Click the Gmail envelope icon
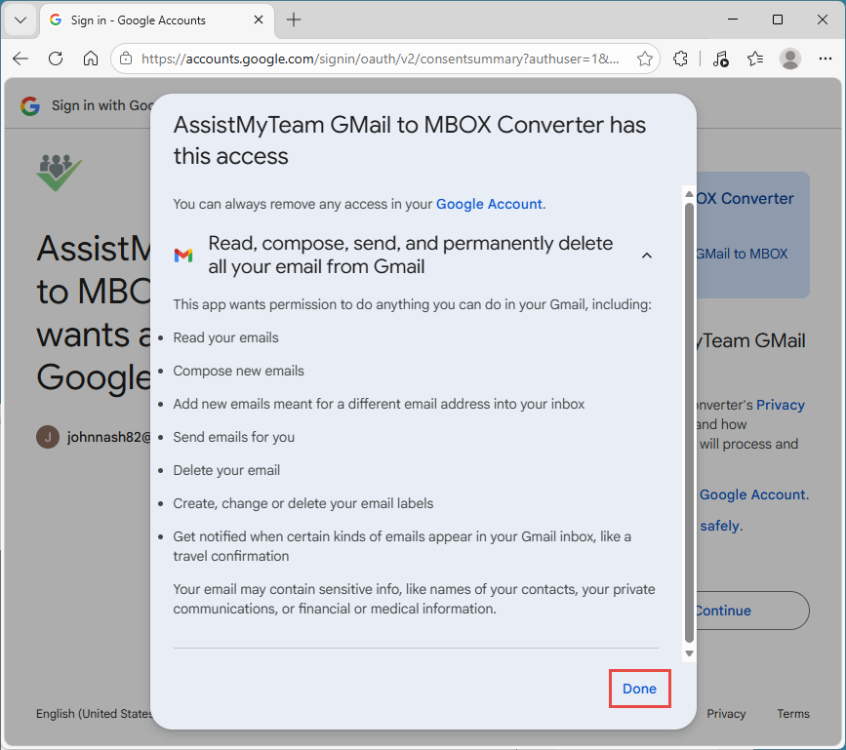Screen dimensions: 846x750 183,255
